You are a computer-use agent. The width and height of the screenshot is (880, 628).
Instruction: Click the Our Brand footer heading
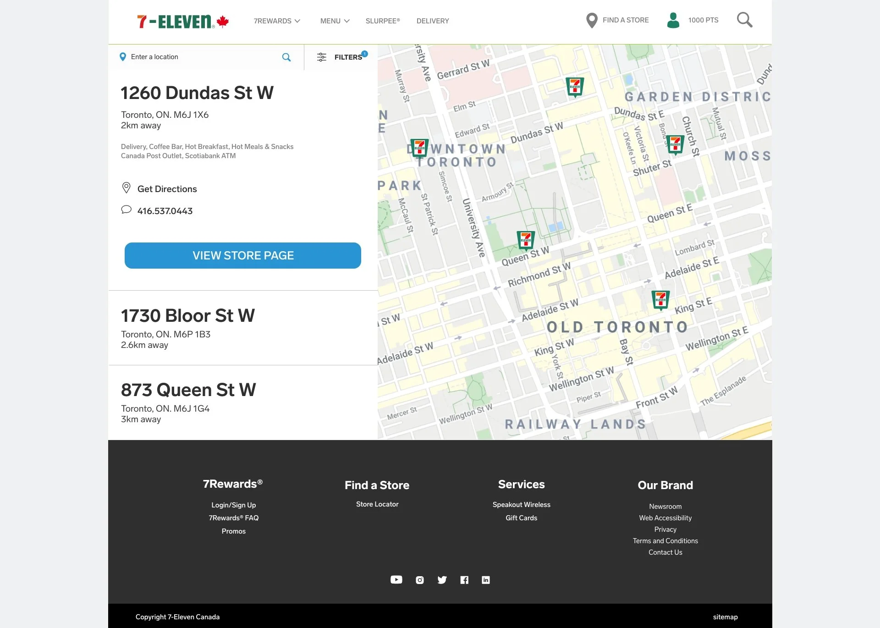click(665, 485)
